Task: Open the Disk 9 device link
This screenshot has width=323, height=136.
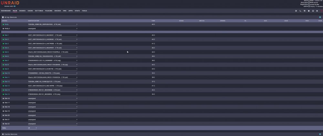Action: pyautogui.click(x=7, y=69)
